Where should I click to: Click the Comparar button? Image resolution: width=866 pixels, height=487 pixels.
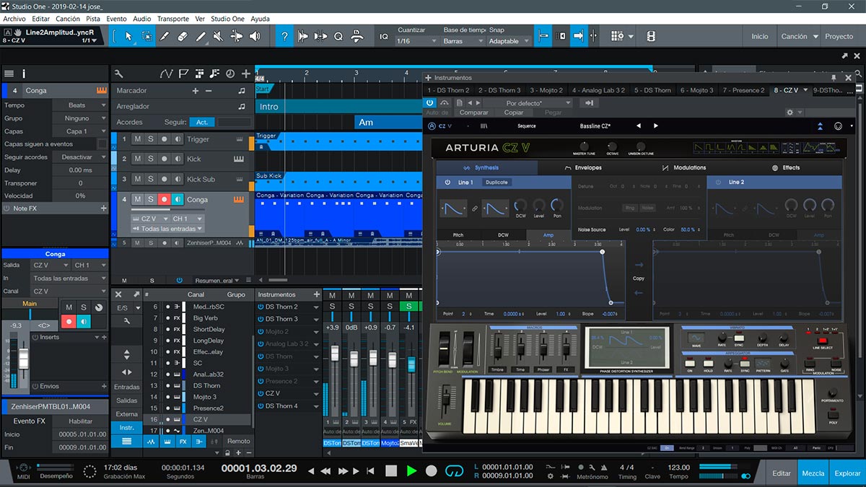(474, 113)
